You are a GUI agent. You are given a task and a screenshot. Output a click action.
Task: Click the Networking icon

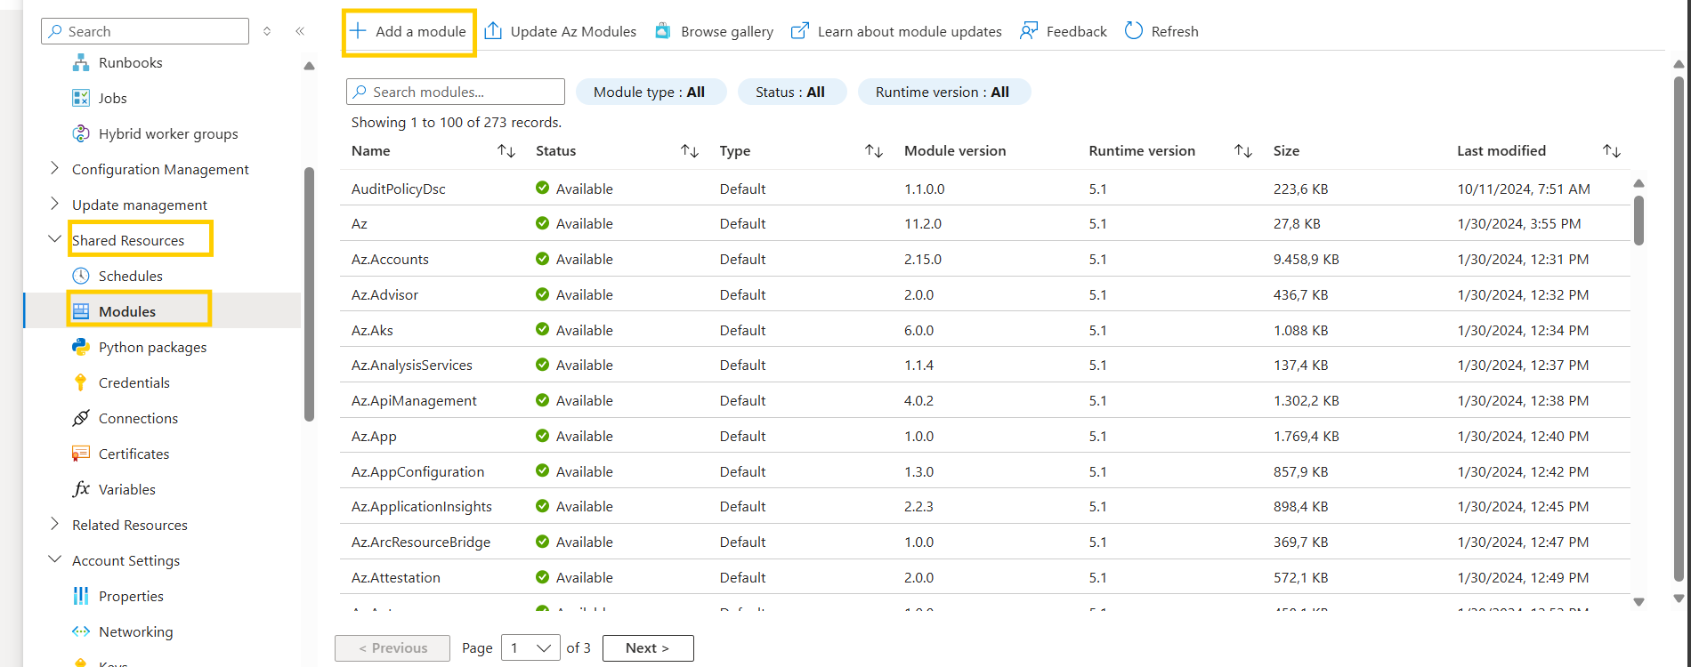pos(81,631)
